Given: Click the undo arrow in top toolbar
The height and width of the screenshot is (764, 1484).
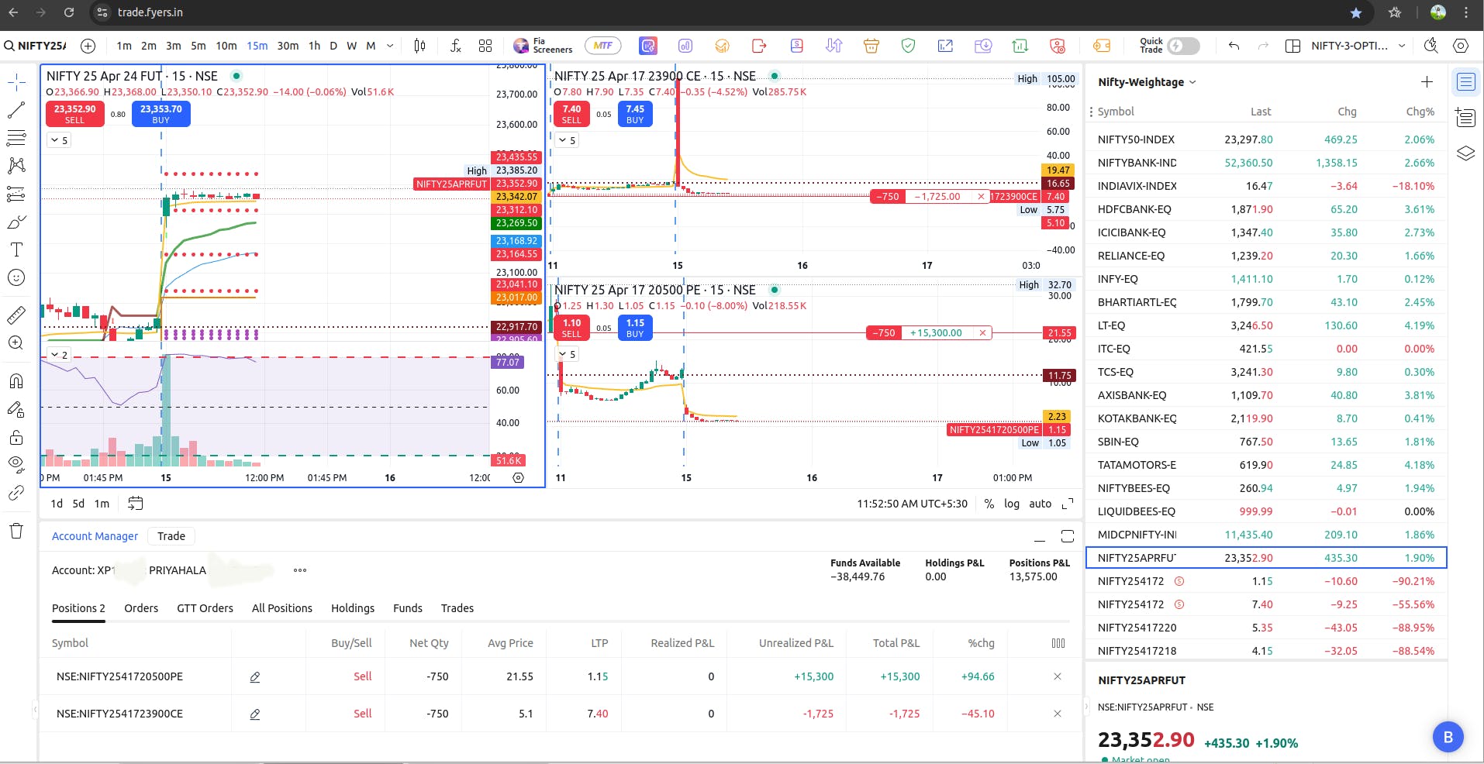Looking at the screenshot, I should 1234,46.
